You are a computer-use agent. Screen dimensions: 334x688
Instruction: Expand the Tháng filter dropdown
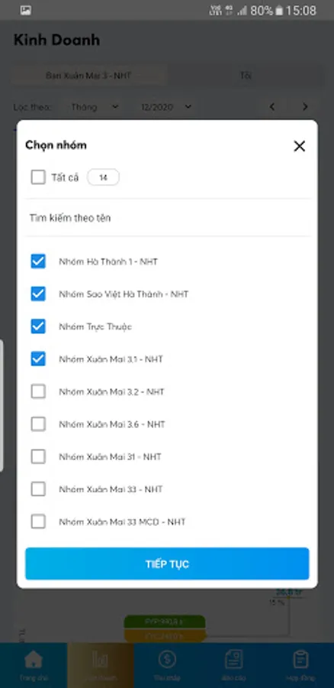coord(95,106)
